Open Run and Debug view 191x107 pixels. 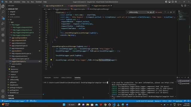point(3,23)
